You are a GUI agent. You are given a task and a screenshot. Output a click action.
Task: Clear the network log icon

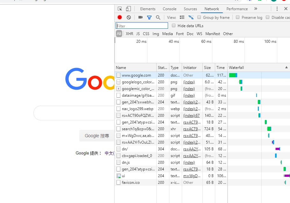(x=129, y=18)
